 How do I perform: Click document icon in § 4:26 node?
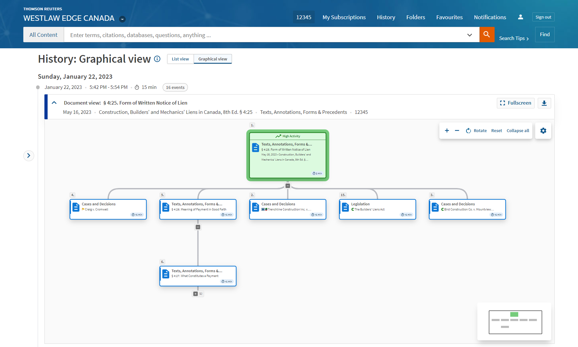coord(166,207)
